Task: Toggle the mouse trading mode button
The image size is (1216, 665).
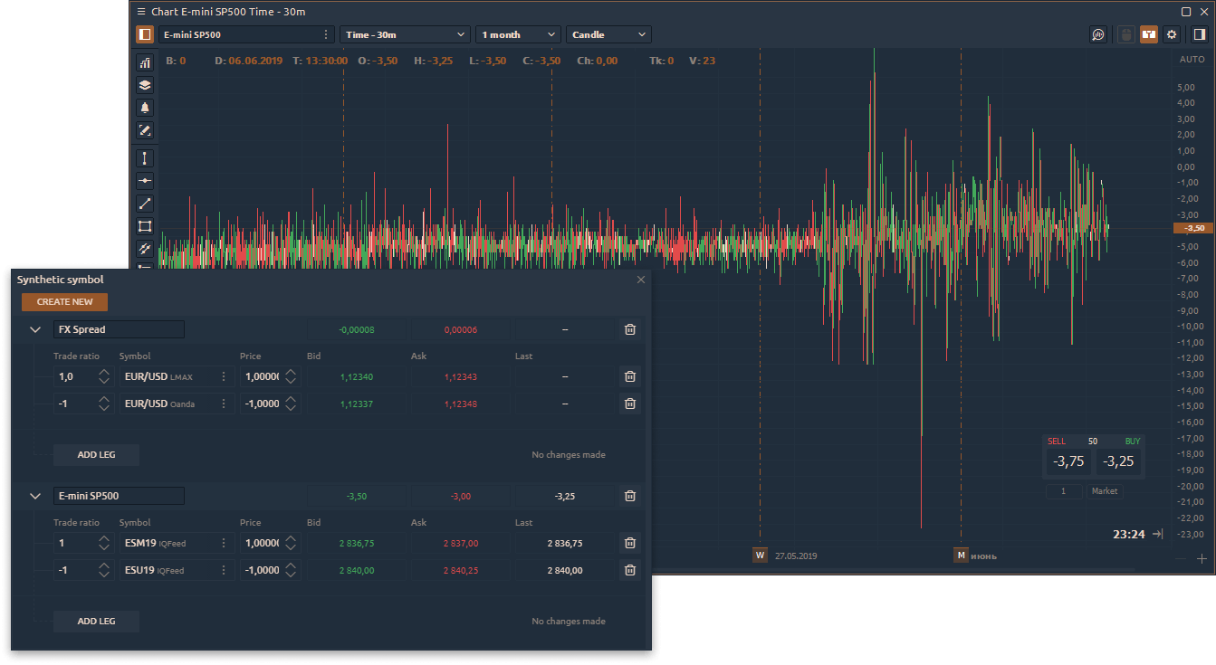Action: point(1126,34)
